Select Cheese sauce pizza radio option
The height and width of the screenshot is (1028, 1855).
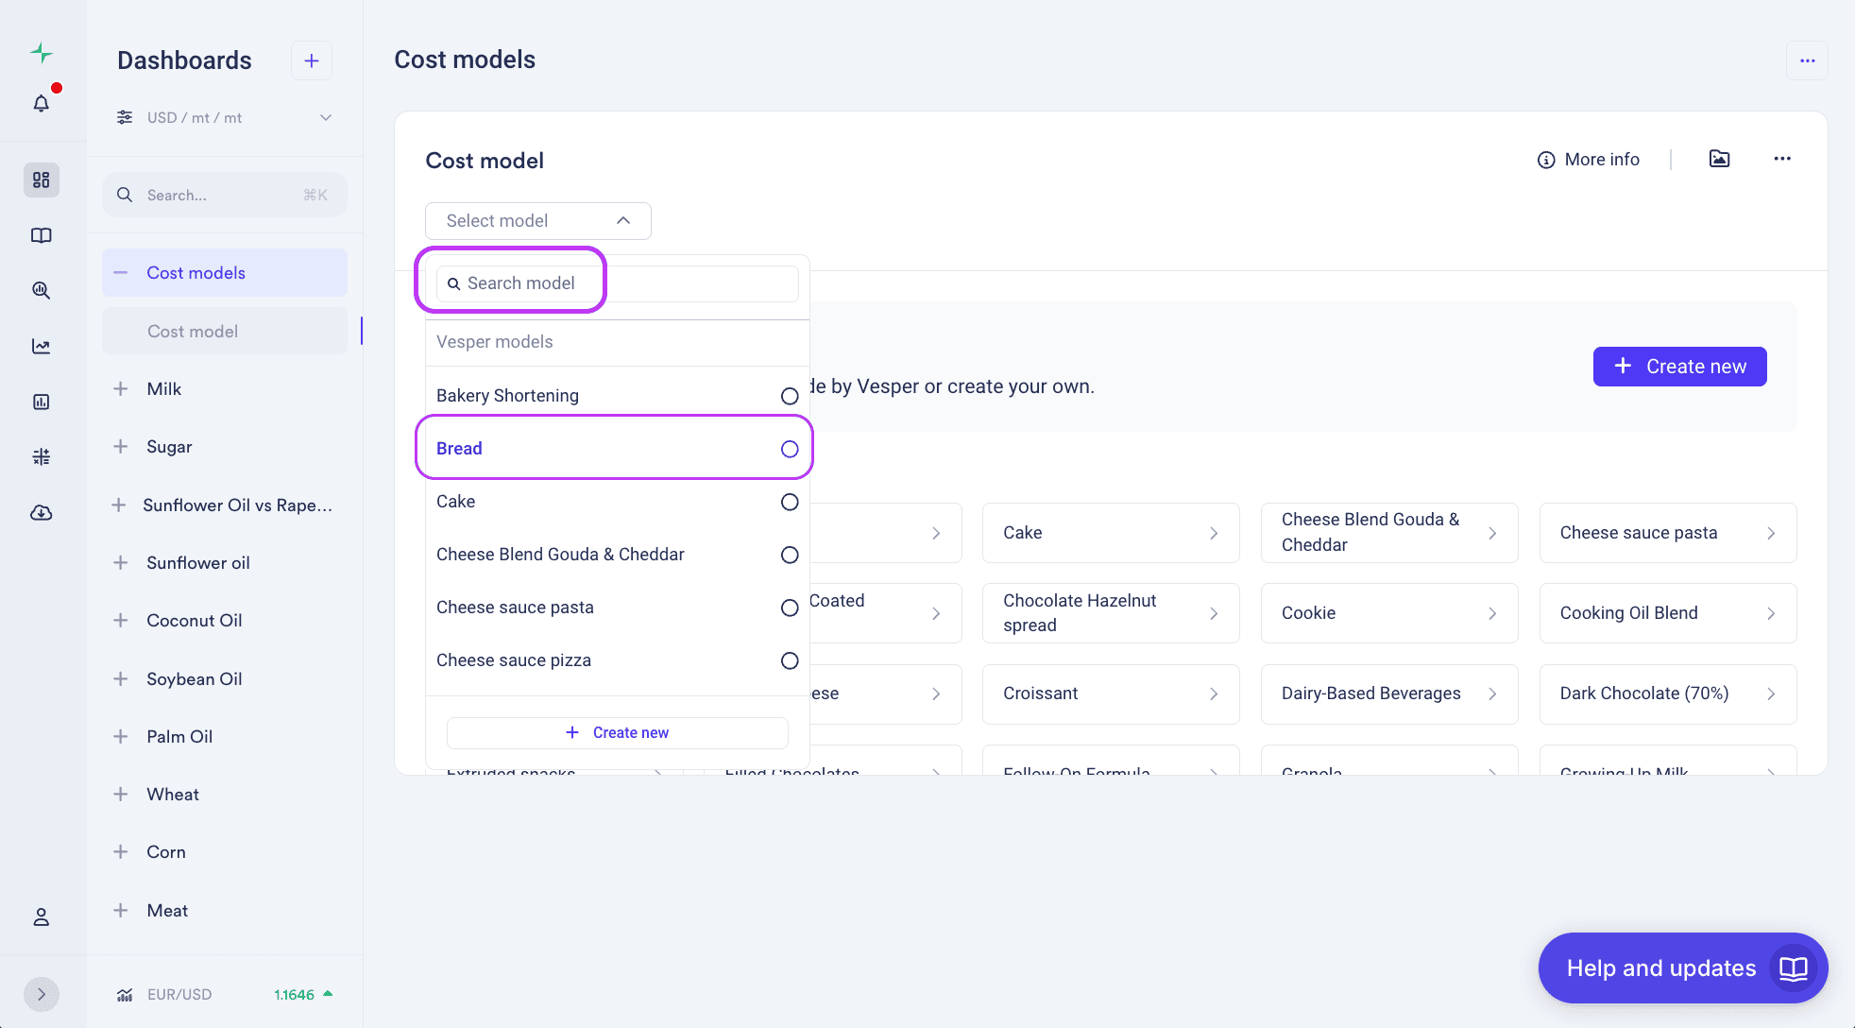[790, 660]
